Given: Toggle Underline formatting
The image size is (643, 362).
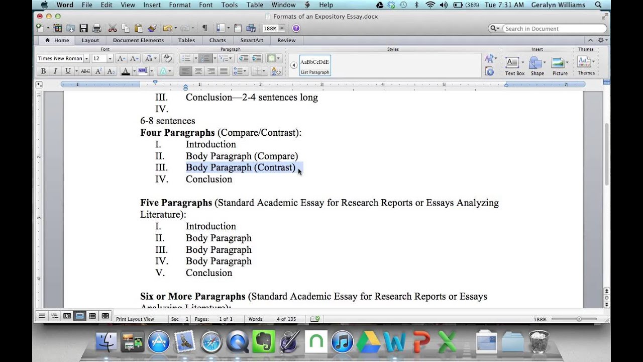Looking at the screenshot, I should [x=68, y=71].
